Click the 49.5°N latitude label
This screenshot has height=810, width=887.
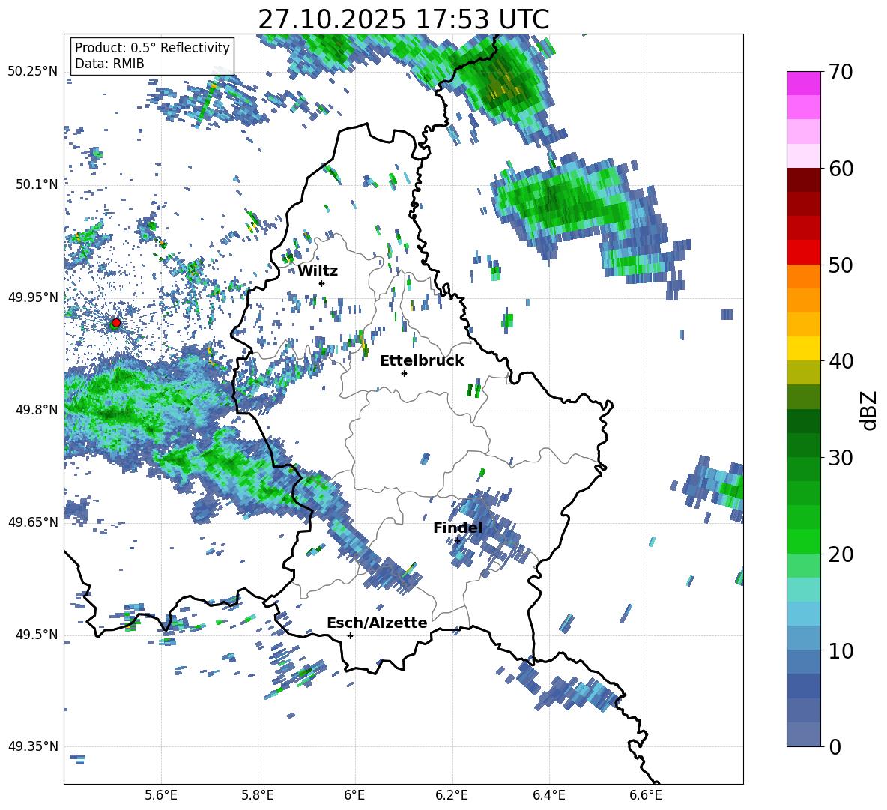37,635
